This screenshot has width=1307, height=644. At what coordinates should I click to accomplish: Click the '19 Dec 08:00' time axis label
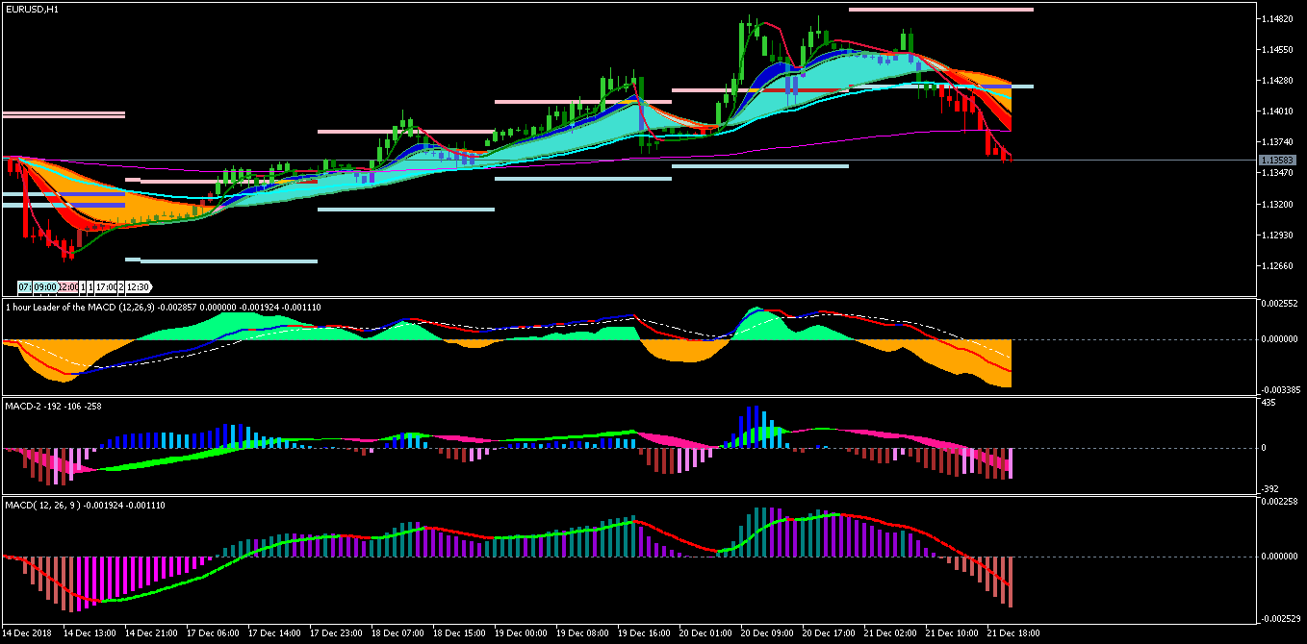point(582,634)
